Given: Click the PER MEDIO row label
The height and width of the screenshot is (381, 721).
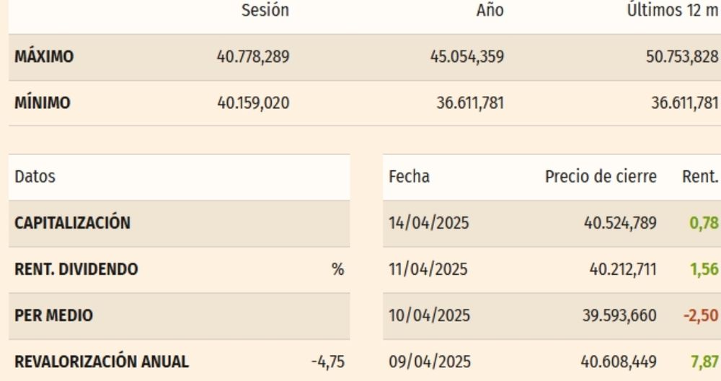Looking at the screenshot, I should pyautogui.click(x=54, y=315).
